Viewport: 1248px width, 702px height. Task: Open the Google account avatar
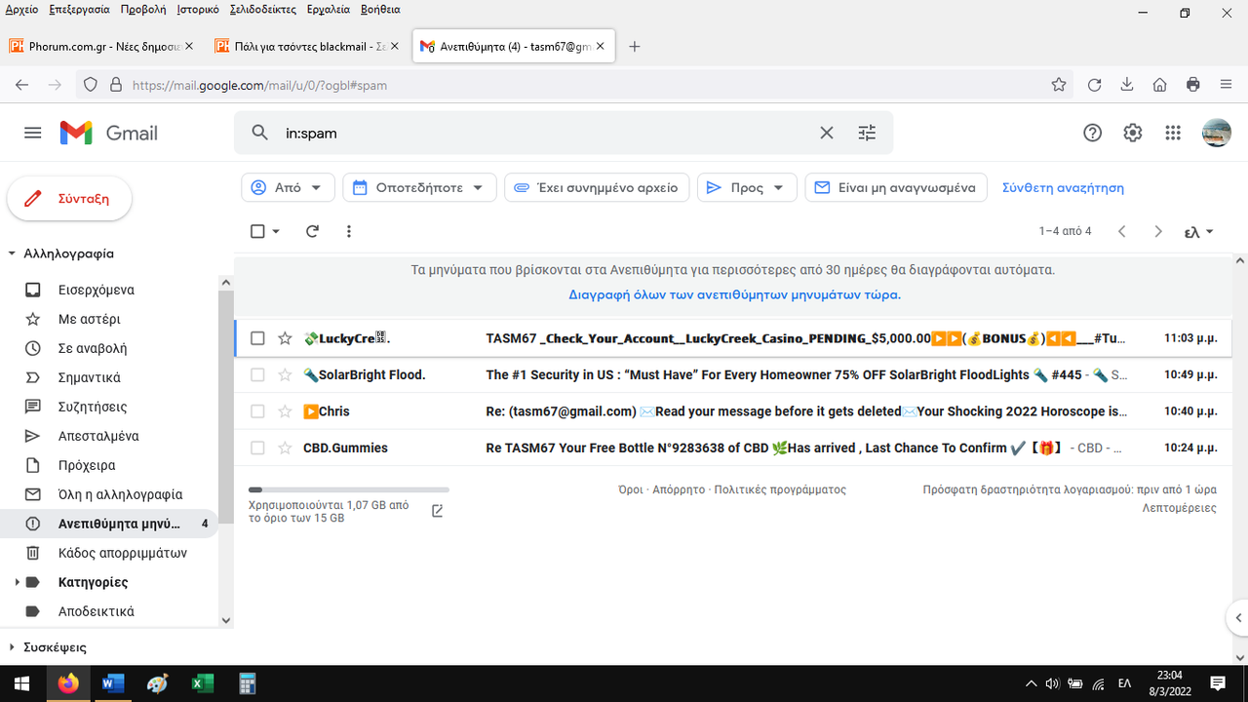pos(1217,133)
